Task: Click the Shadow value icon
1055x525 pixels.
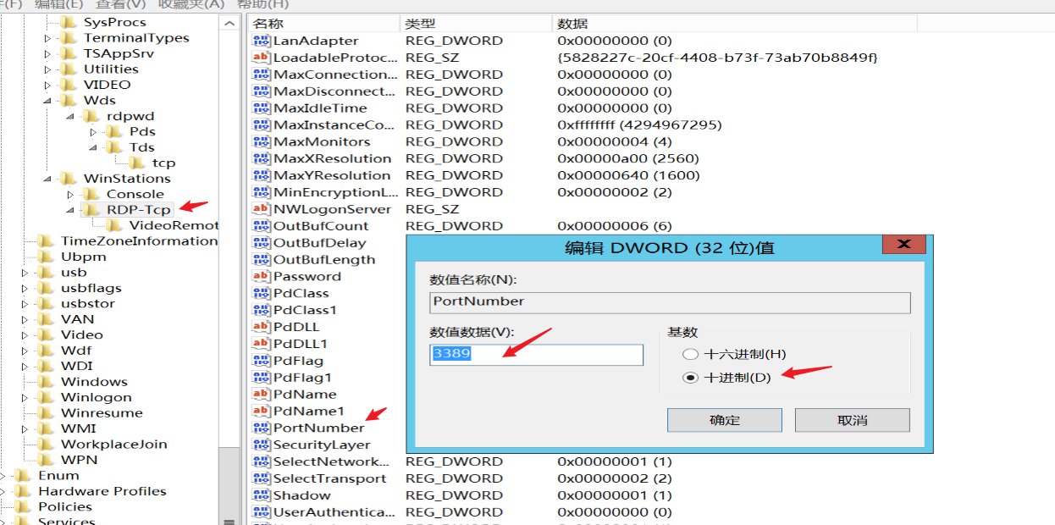Action: (x=261, y=495)
